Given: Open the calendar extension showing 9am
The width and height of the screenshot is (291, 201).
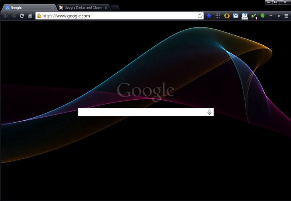Looking at the screenshot, I should pyautogui.click(x=245, y=16).
